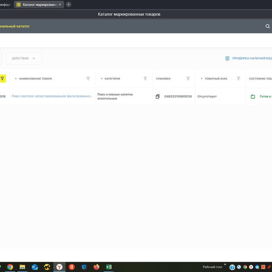This screenshot has width=272, height=272.
Task: Click the yellow wave-logo taskbar icon
Action: (x=47, y=267)
